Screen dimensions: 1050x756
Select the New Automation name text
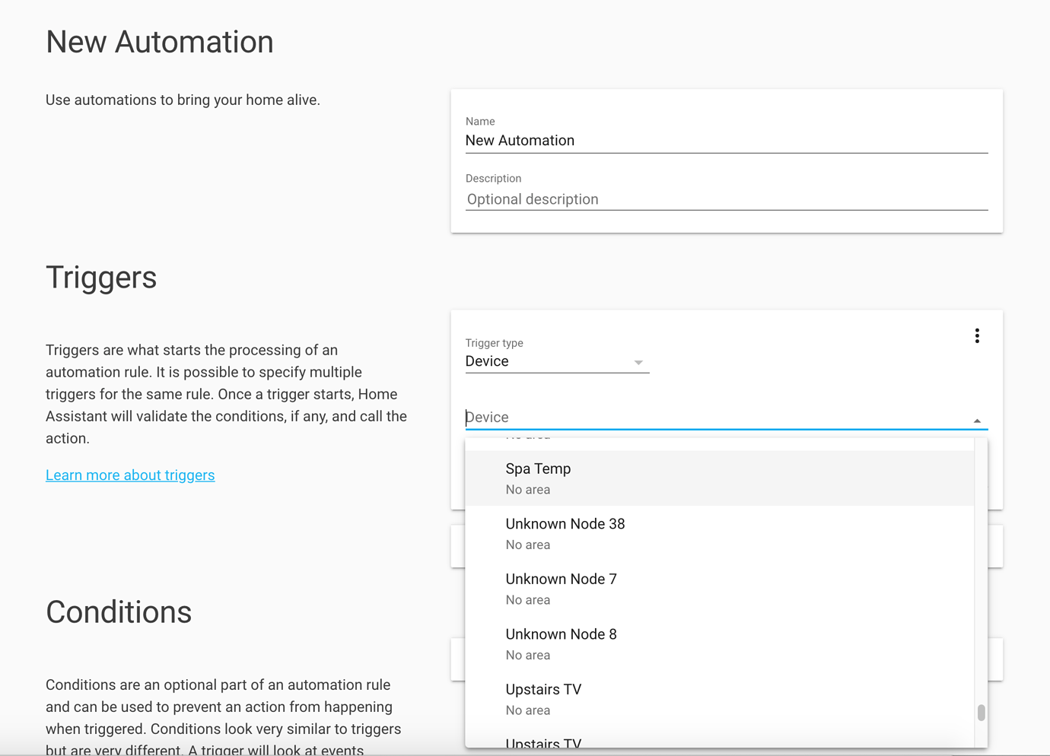coord(520,140)
